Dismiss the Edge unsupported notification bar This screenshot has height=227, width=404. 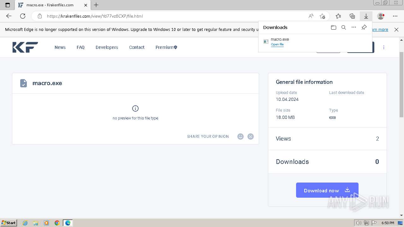pos(396,30)
